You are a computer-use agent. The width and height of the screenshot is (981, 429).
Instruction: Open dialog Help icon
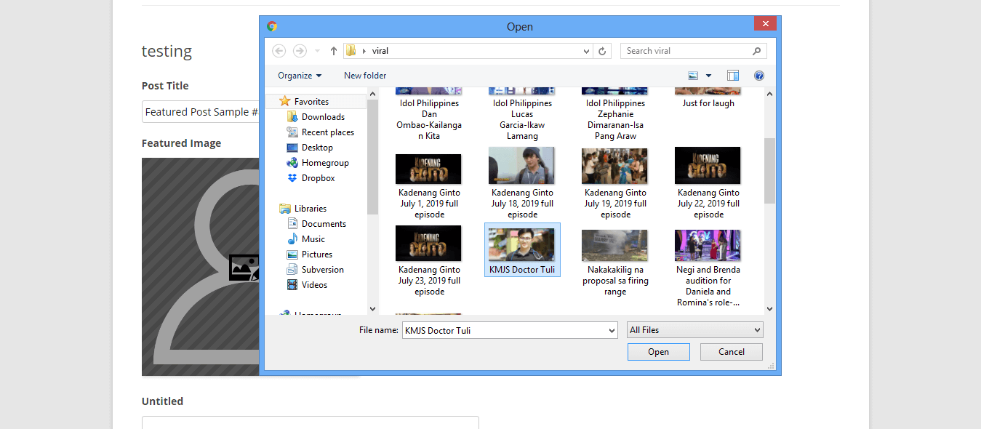[759, 76]
